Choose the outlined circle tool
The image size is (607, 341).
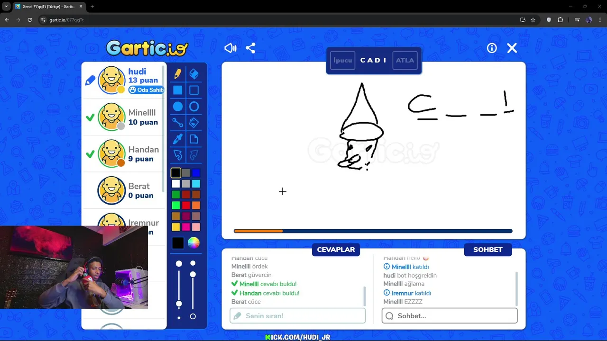(x=194, y=107)
